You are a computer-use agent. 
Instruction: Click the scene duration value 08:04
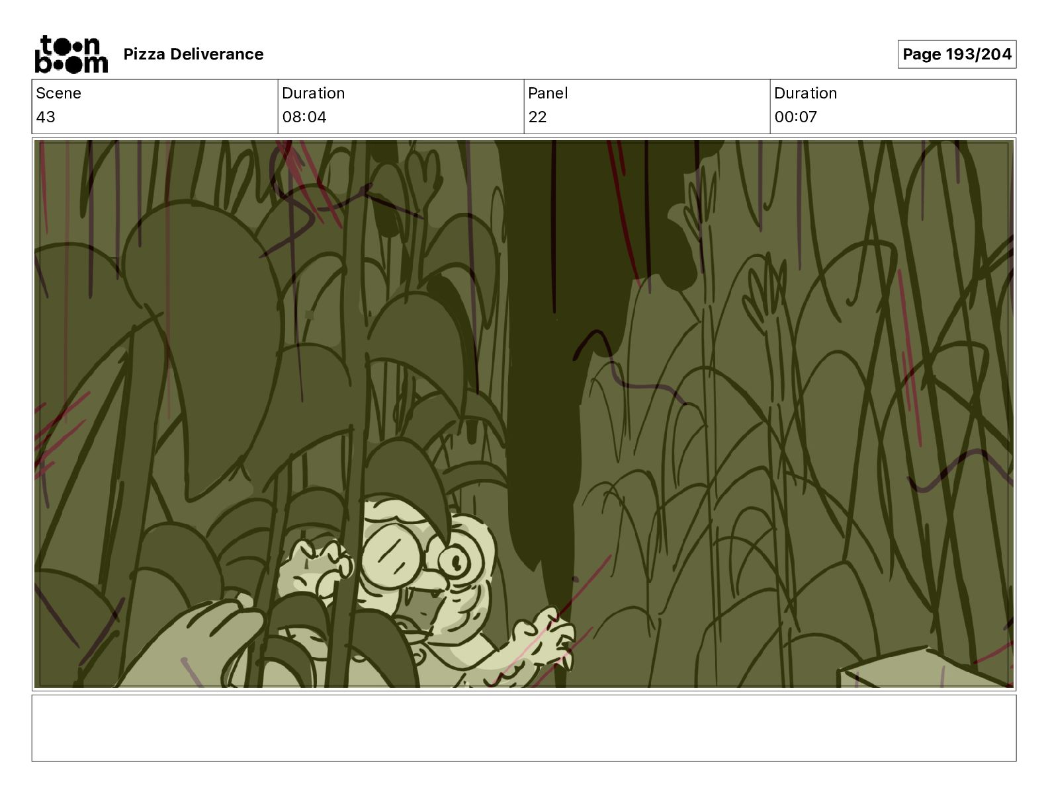304,117
